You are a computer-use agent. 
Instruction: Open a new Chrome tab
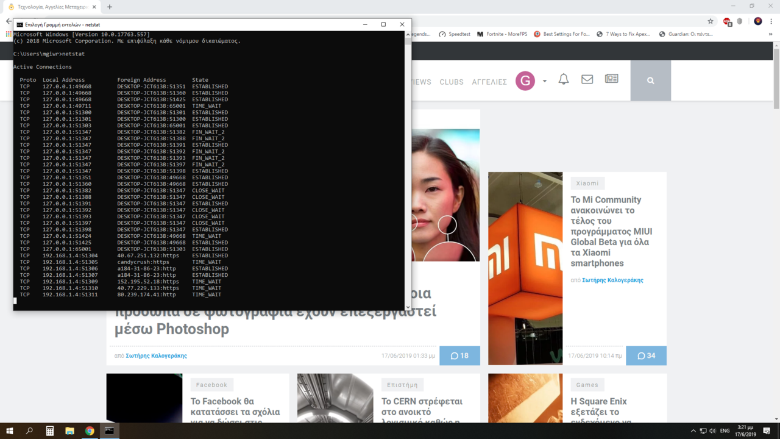(x=110, y=7)
